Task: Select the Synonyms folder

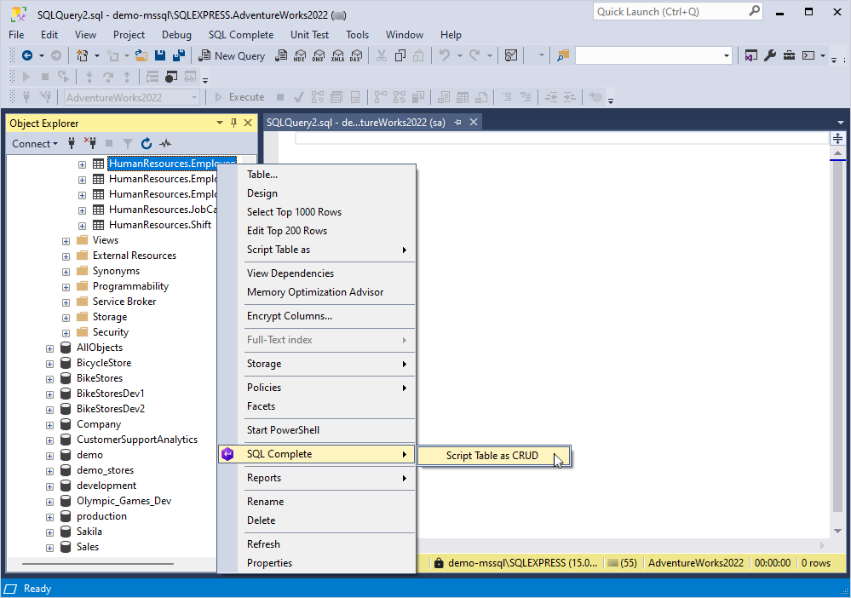Action: coord(116,271)
